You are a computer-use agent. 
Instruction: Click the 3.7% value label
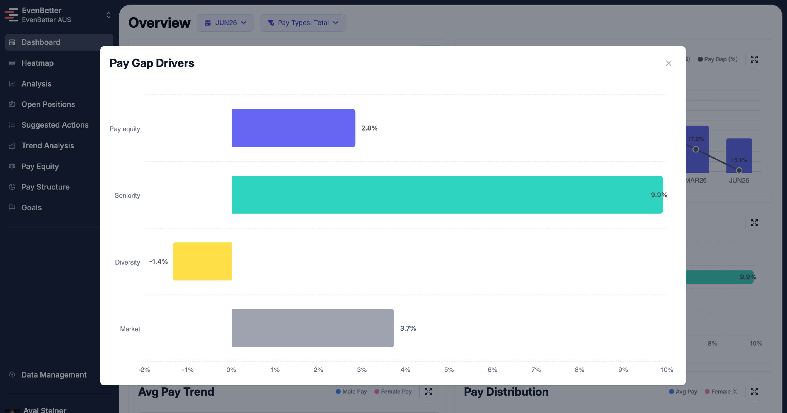point(408,328)
